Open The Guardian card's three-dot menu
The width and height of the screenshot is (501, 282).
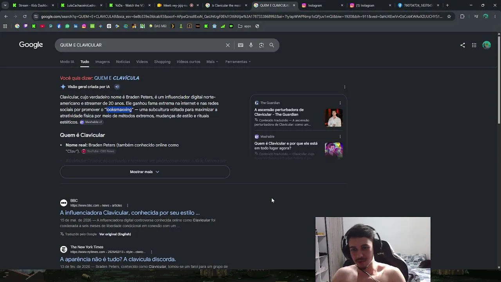(x=340, y=103)
